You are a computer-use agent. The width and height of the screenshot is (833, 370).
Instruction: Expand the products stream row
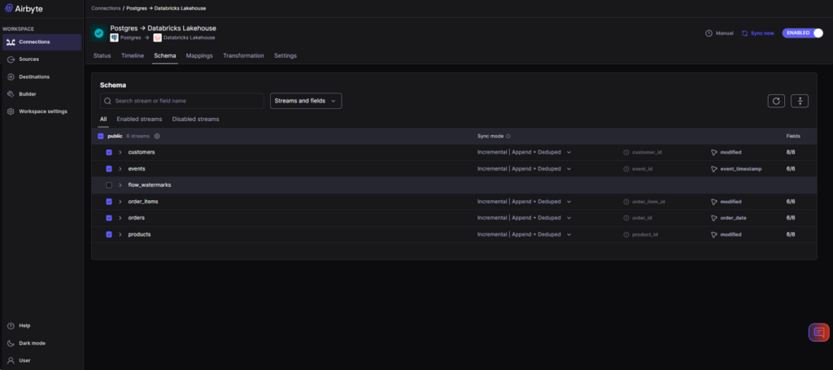pos(120,235)
